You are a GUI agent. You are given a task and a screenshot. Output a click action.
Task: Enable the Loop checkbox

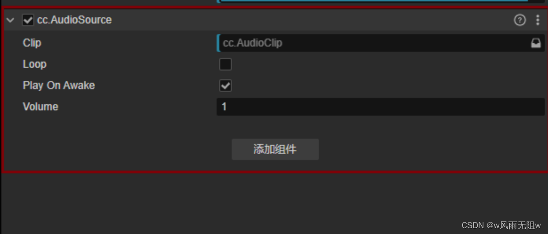226,64
